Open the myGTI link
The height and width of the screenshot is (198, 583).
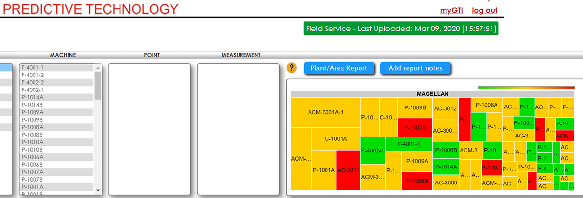point(451,10)
